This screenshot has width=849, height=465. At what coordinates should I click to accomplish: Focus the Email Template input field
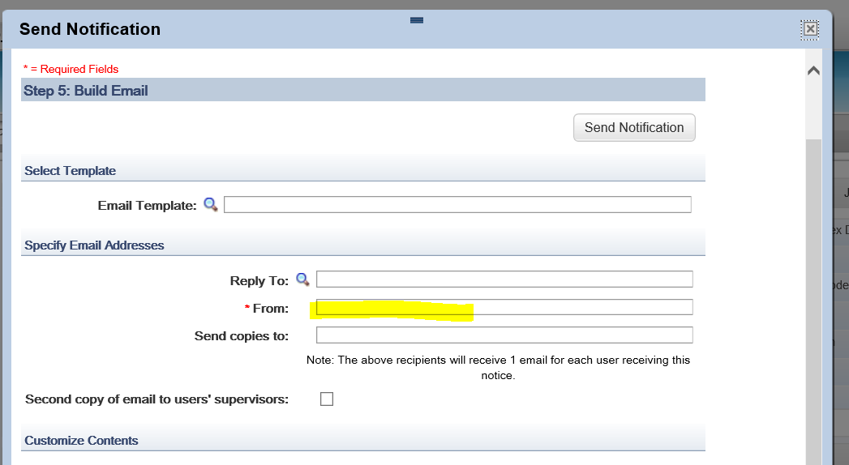coord(457,204)
